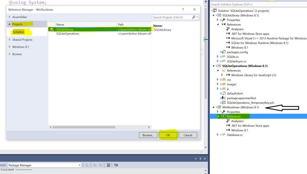Screen dimensions: 307x174
Task: Select Analyzers under SQLiteLibrary References
Action: (237, 29)
